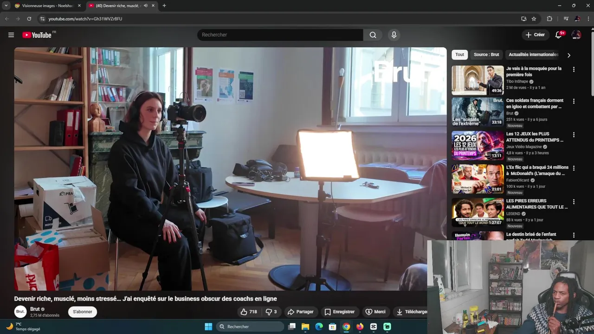Screen dimensions: 594x334
Task: Open Microsoft Edge from taskbar
Action: (319, 327)
